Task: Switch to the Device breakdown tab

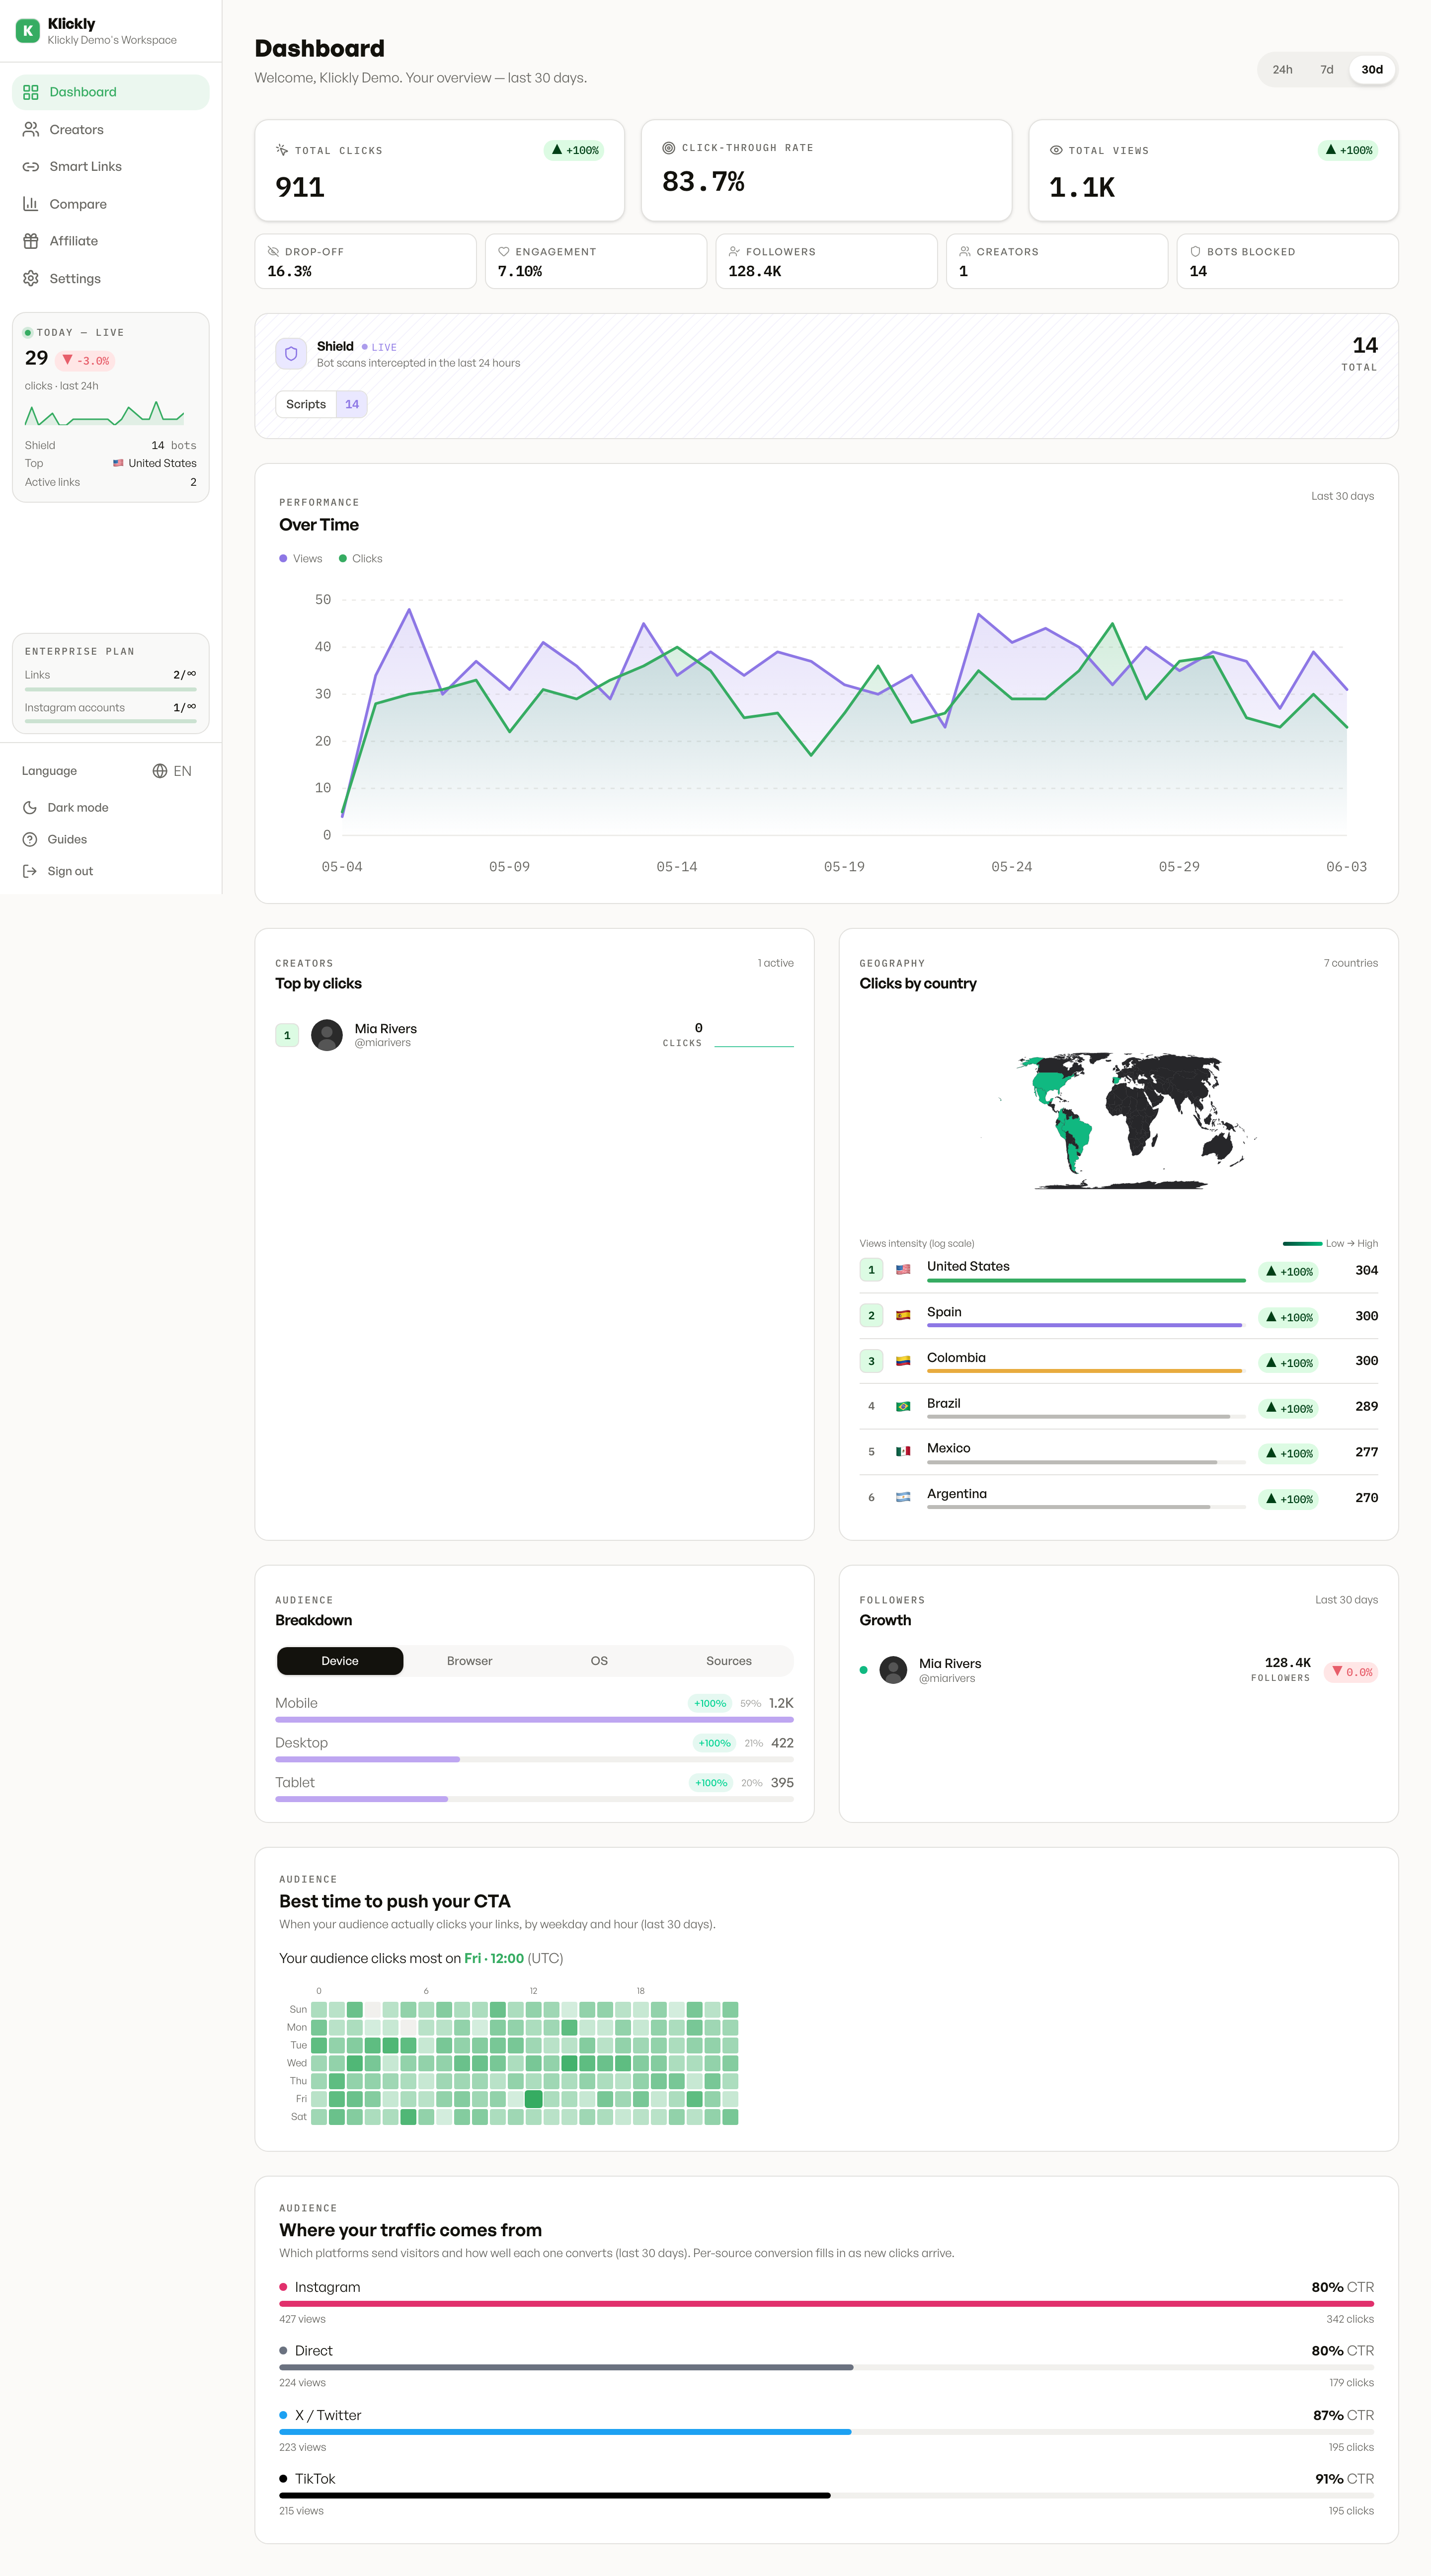Action: click(x=340, y=1661)
